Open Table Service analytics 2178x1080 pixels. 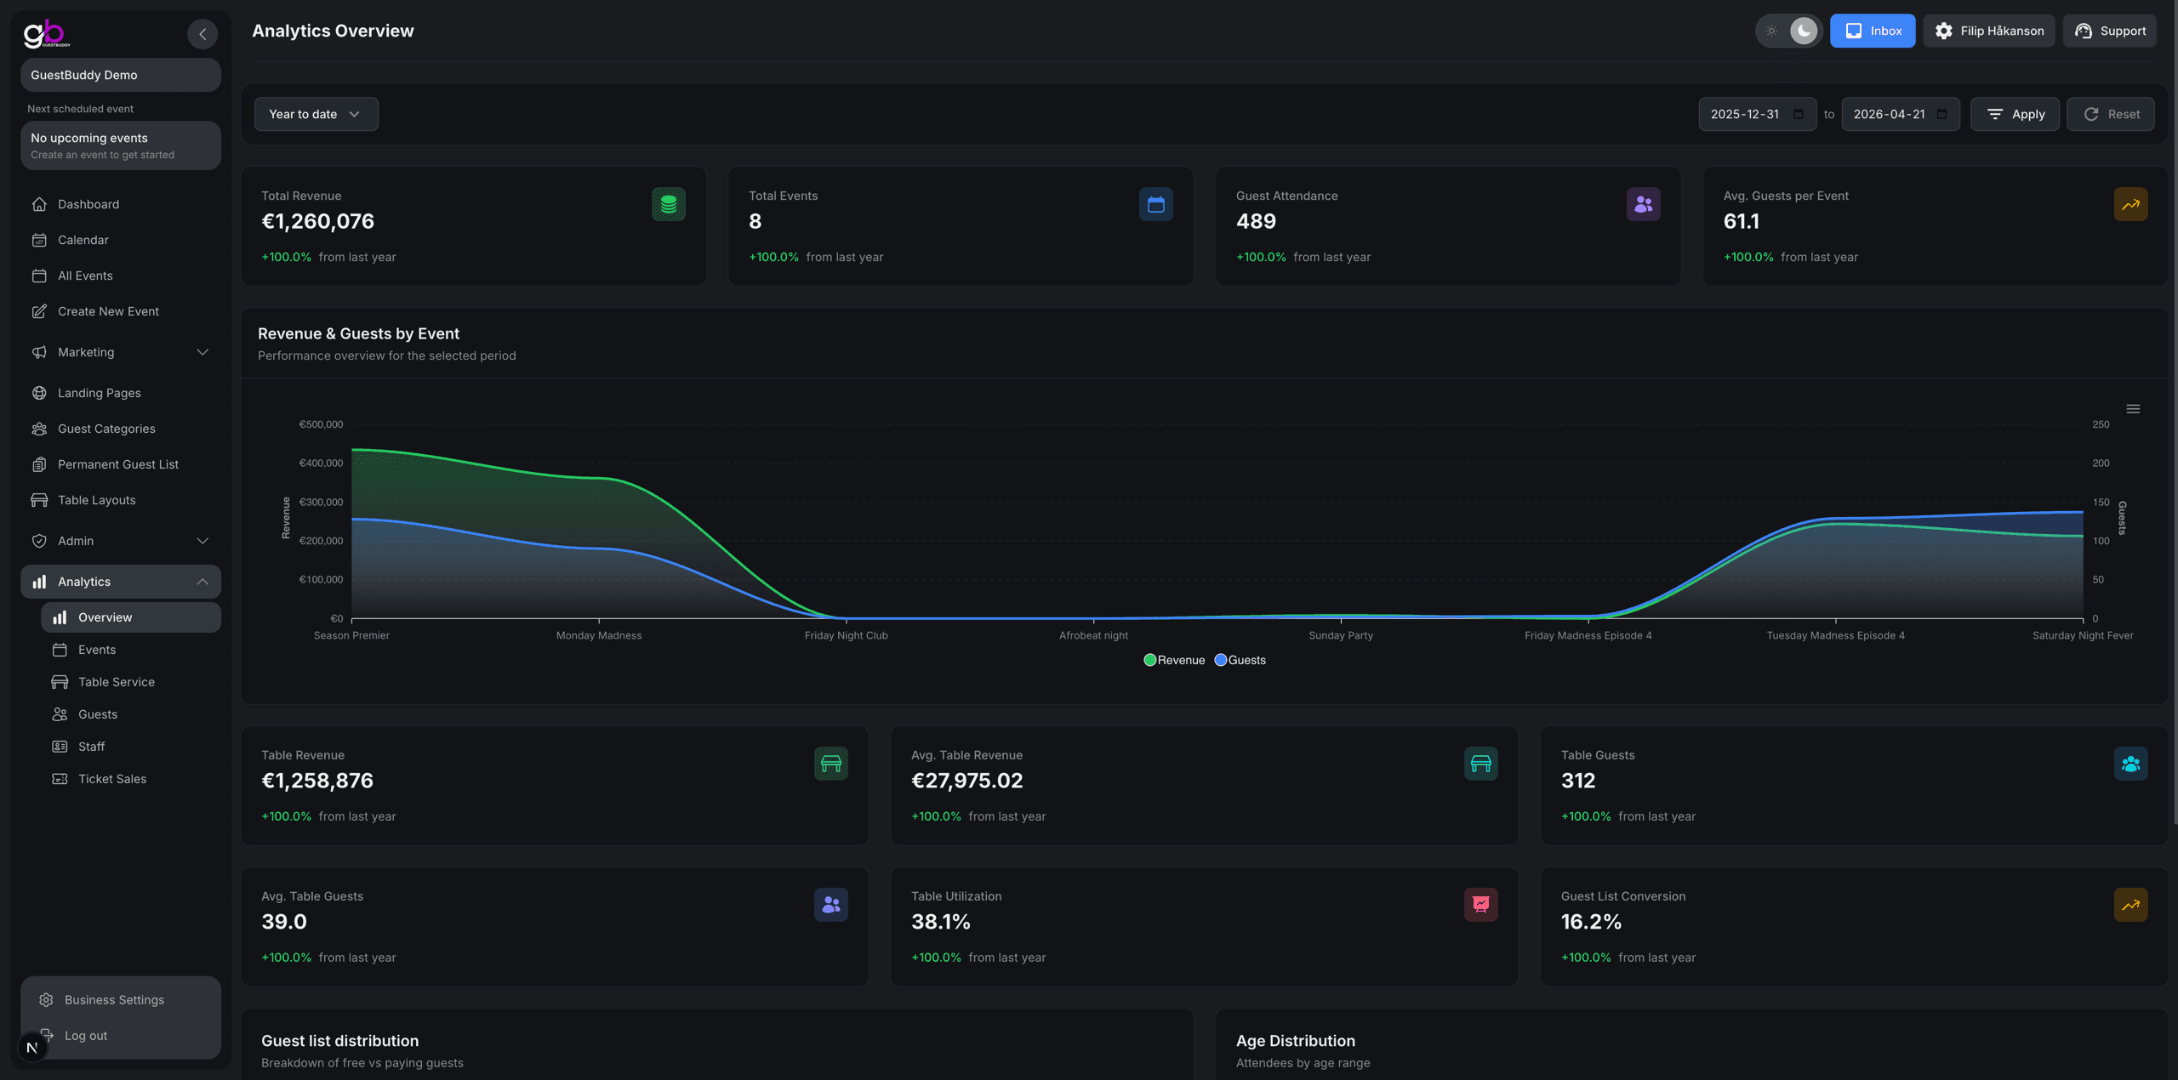pyautogui.click(x=130, y=682)
